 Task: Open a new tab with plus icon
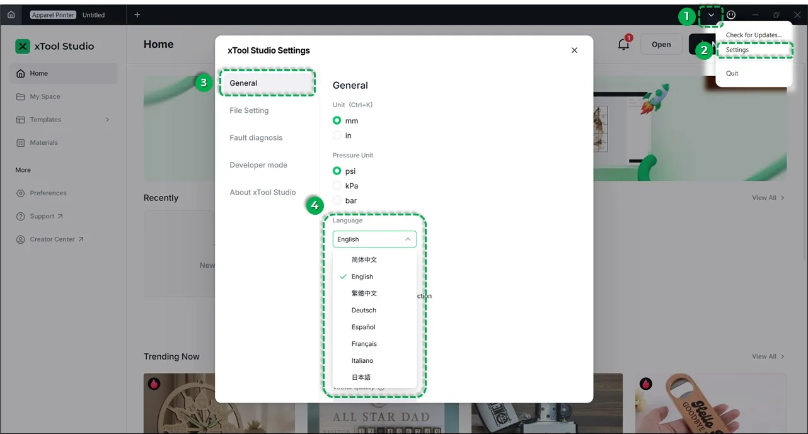[x=137, y=14]
